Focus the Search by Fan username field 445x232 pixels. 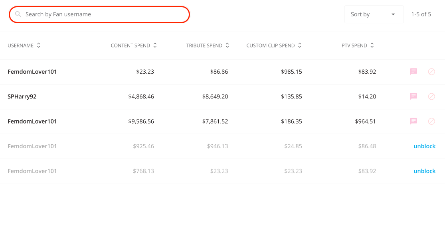(99, 14)
